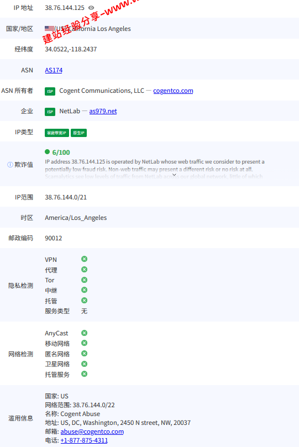Click the 移动网络 status icon
The height and width of the screenshot is (447, 299).
[84, 343]
